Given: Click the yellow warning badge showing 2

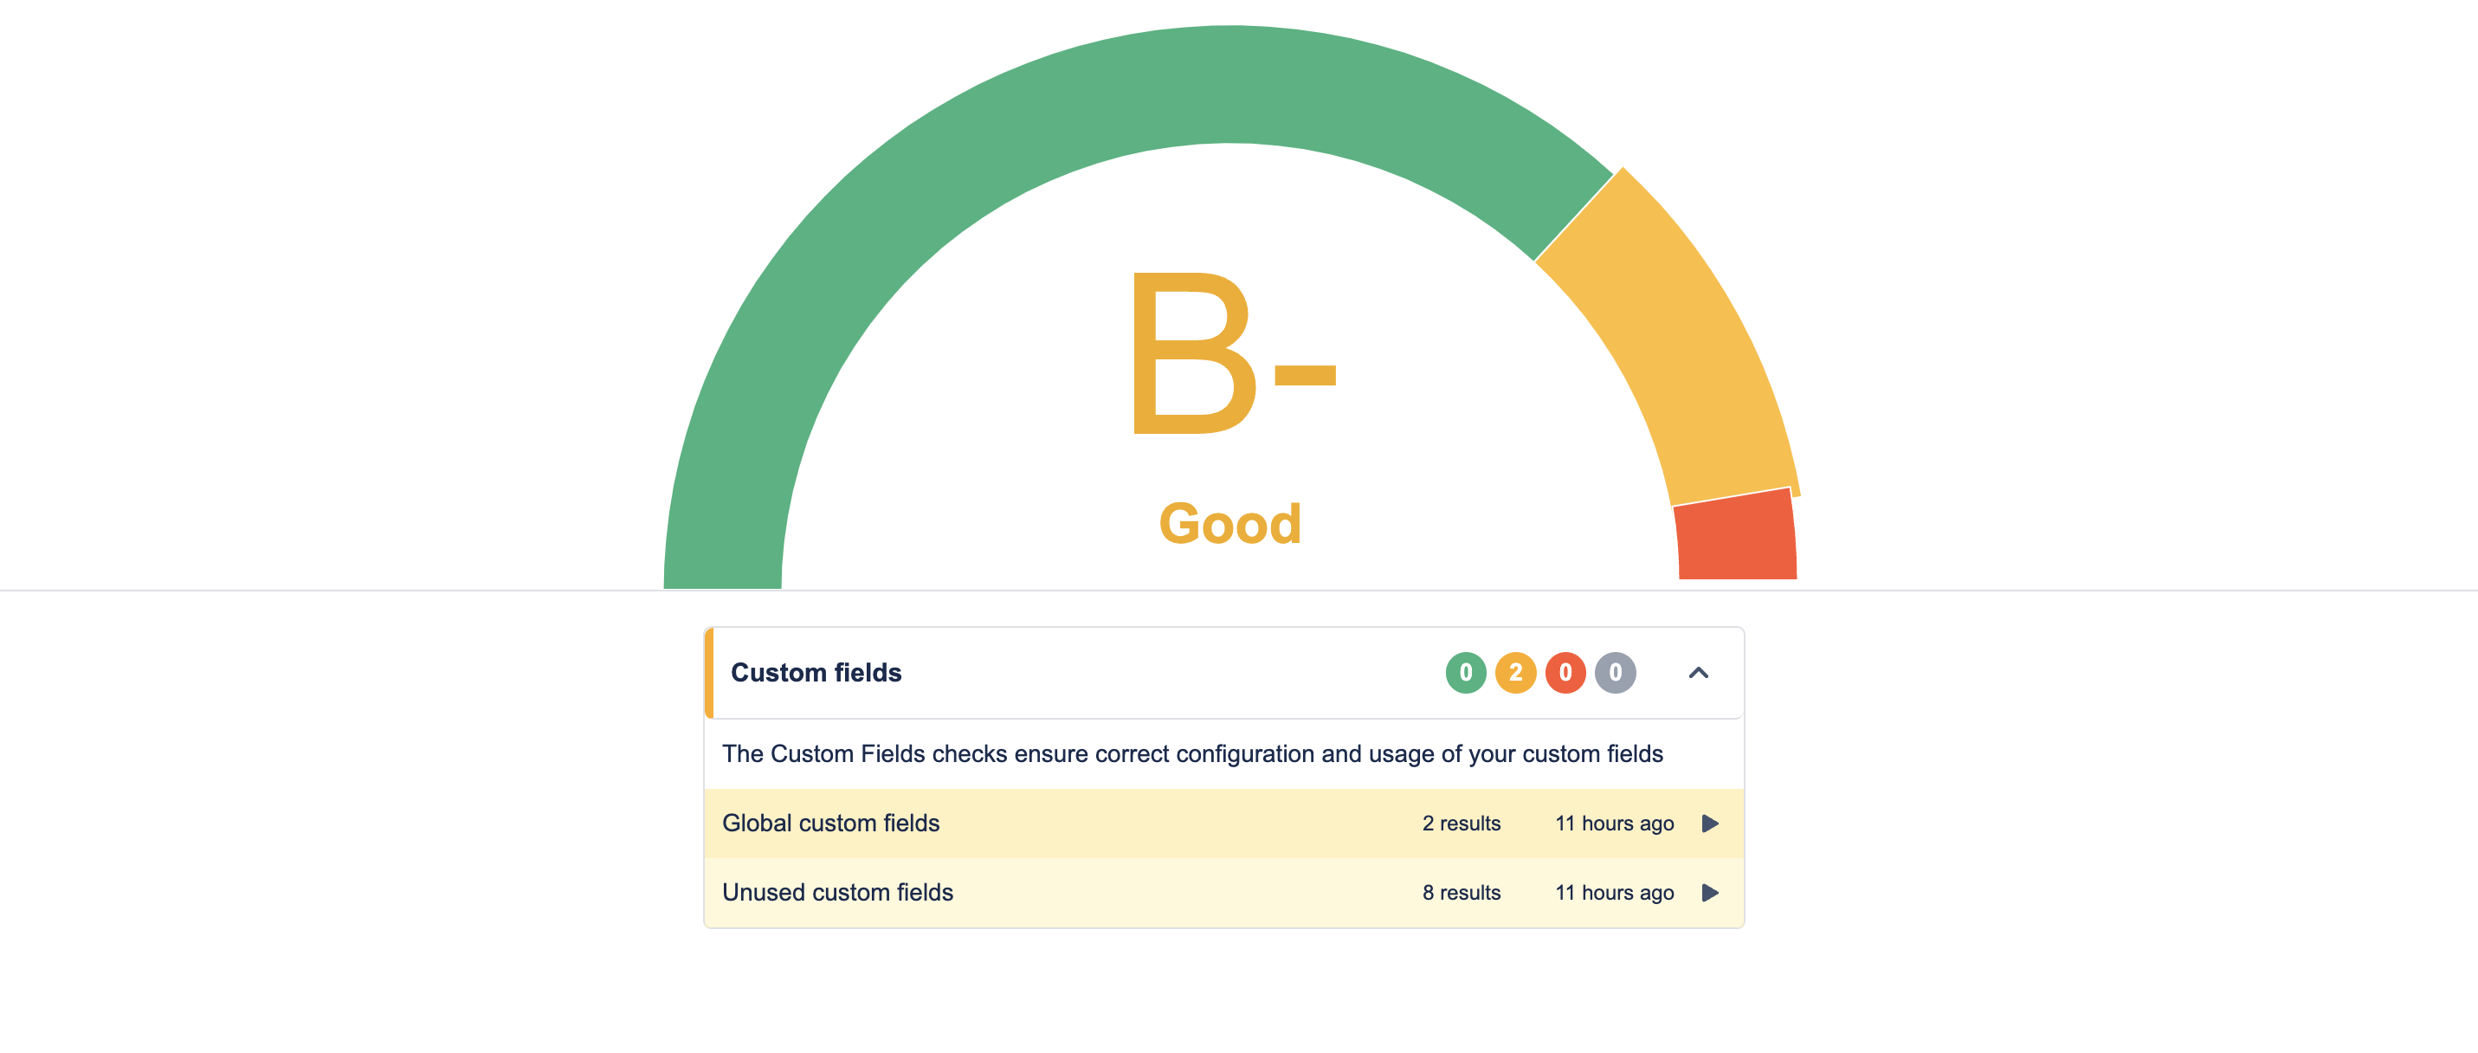Looking at the screenshot, I should click(1515, 672).
